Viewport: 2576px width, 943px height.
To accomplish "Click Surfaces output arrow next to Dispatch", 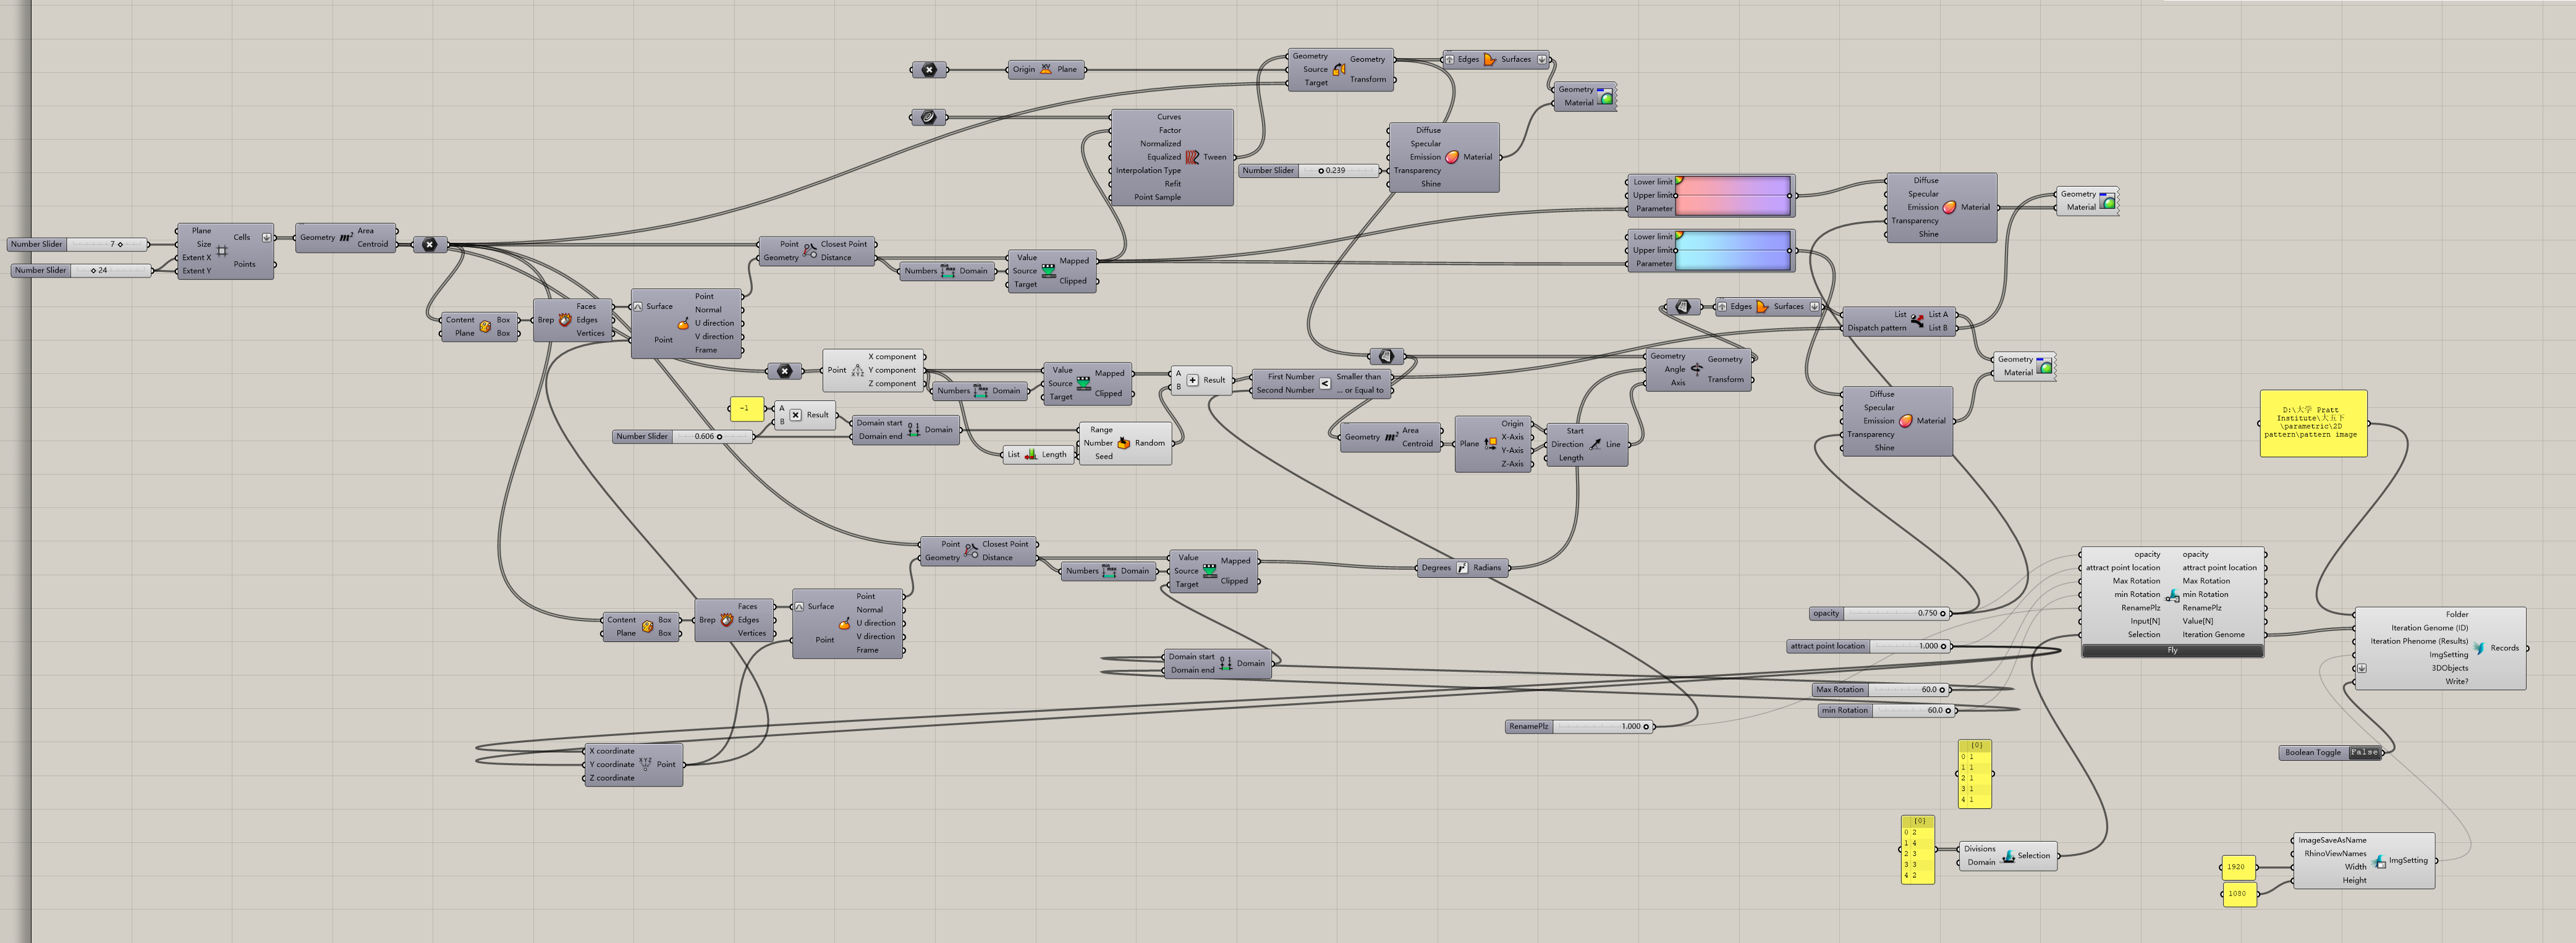I will point(1814,307).
